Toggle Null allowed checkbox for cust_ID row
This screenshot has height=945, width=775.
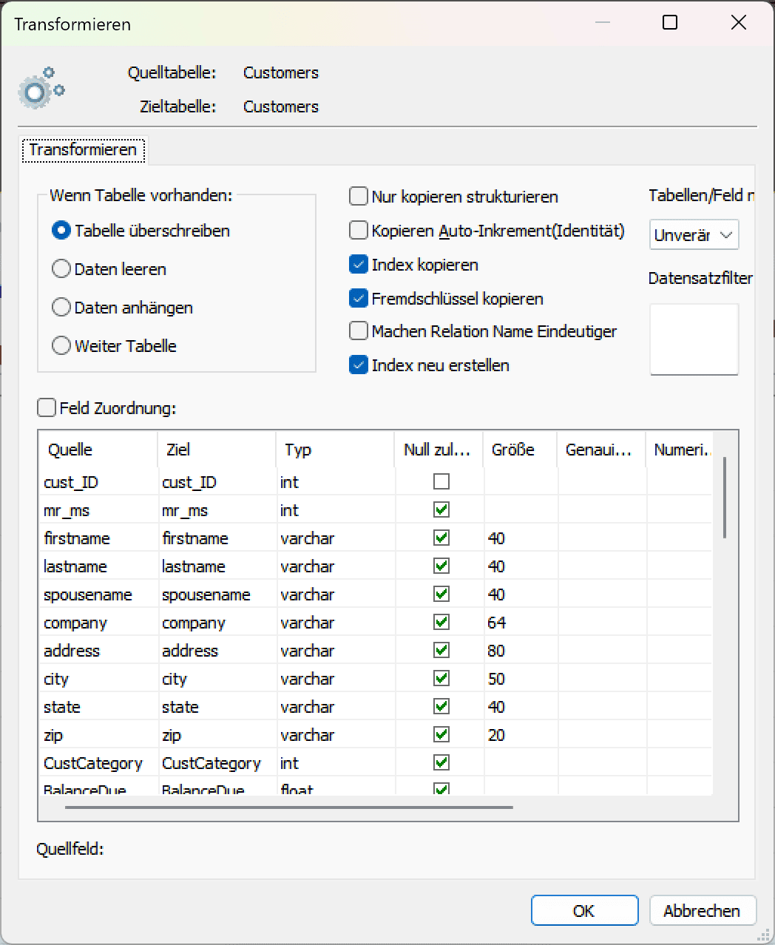click(x=441, y=482)
